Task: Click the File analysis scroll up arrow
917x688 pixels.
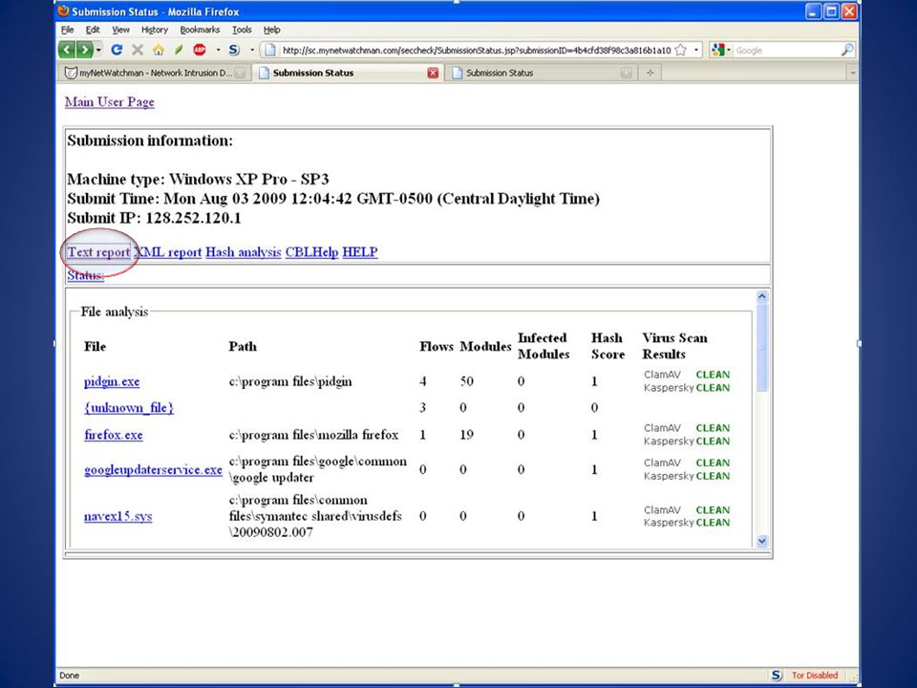Action: click(x=761, y=296)
